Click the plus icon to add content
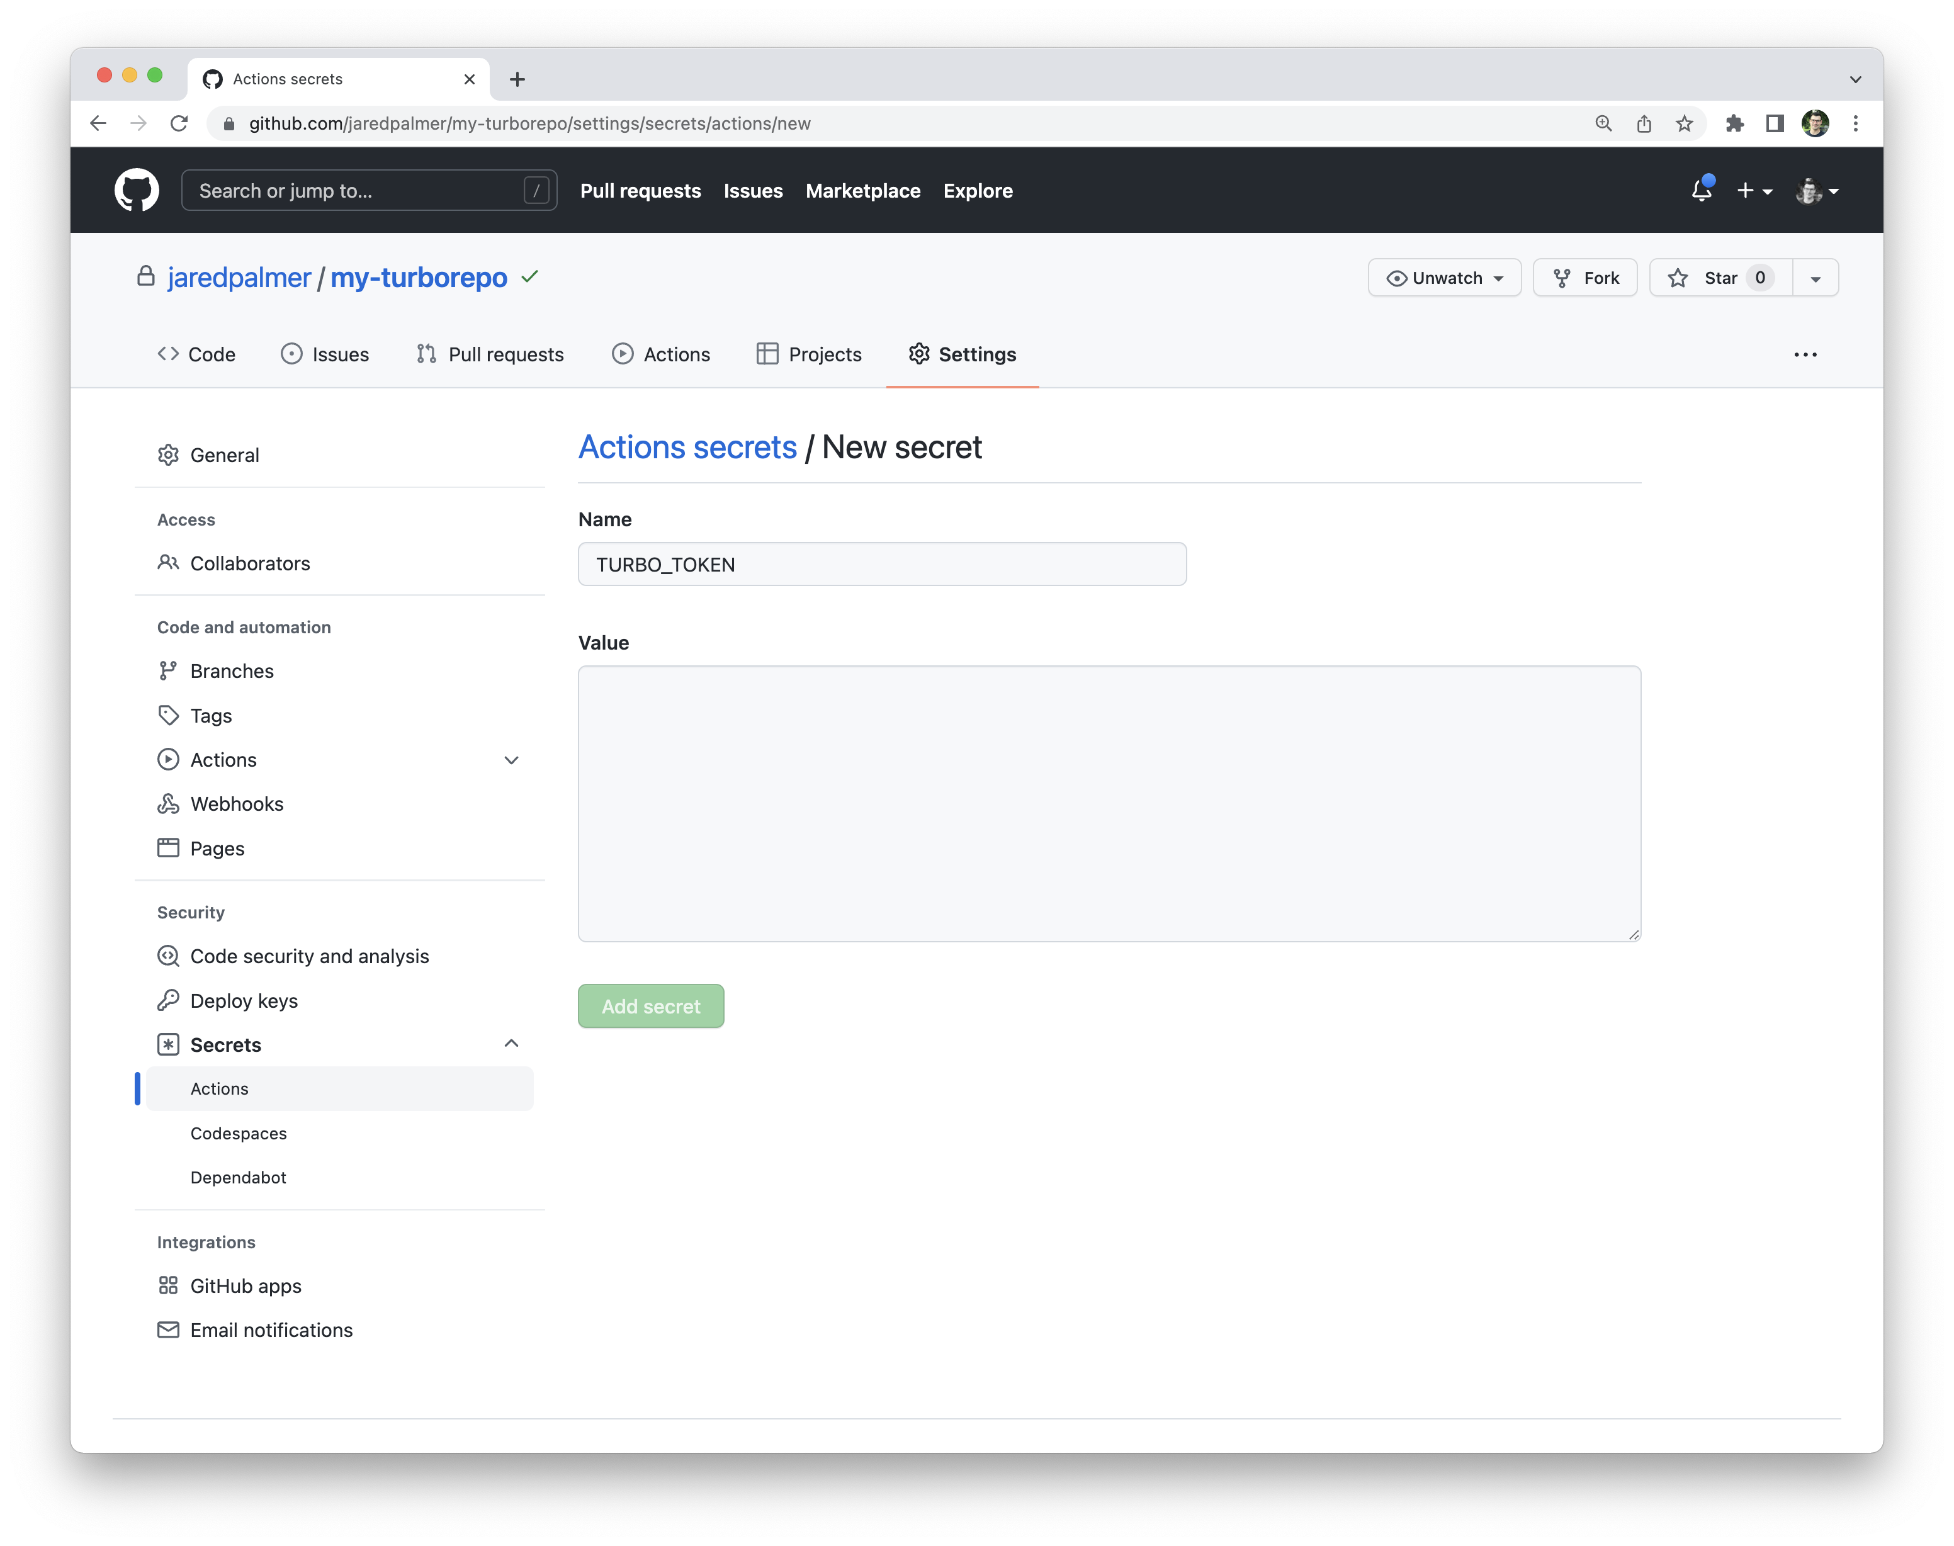 (x=1749, y=190)
